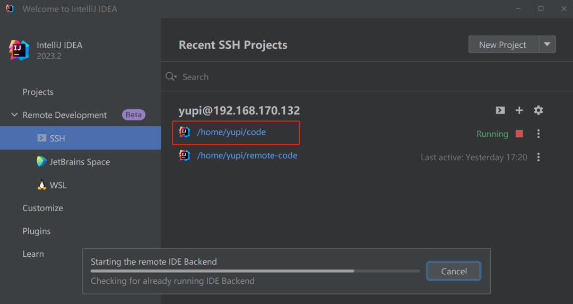Click Starting the remote IDE Backend text
Screen dimensions: 573x304
[153, 262]
